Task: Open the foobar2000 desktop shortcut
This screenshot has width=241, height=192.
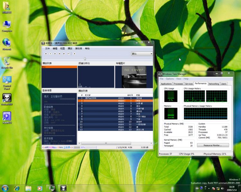Action: 7,100
